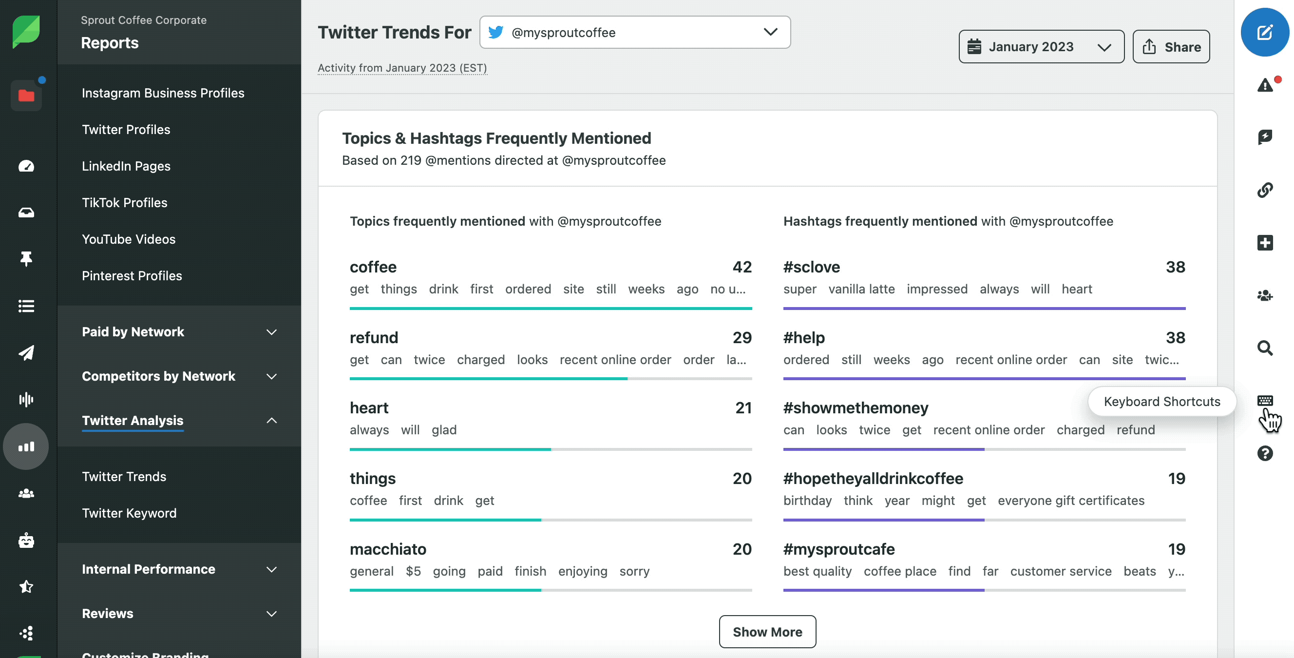Click the Reports header in sidebar
Viewport: 1294px width, 658px height.
tap(110, 43)
